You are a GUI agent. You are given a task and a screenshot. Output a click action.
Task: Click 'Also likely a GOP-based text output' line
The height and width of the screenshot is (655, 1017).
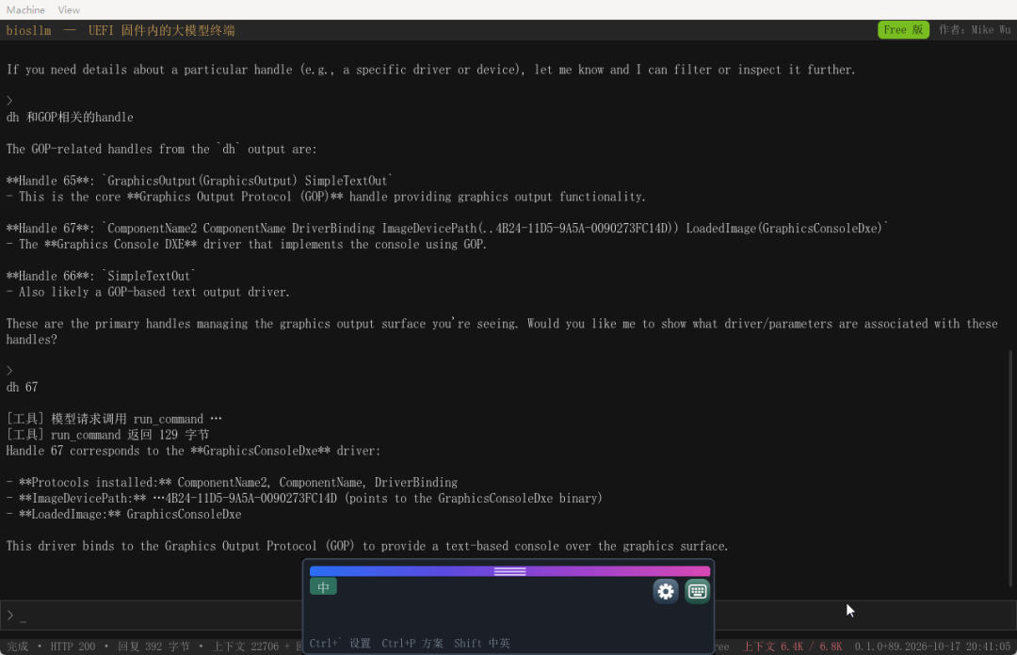pyautogui.click(x=148, y=292)
